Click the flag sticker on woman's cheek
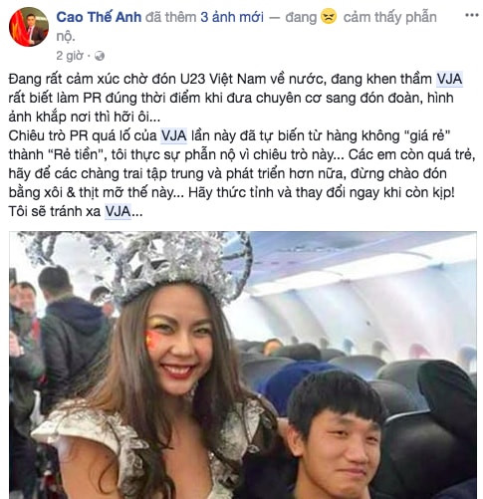The image size is (483, 499). (x=152, y=341)
